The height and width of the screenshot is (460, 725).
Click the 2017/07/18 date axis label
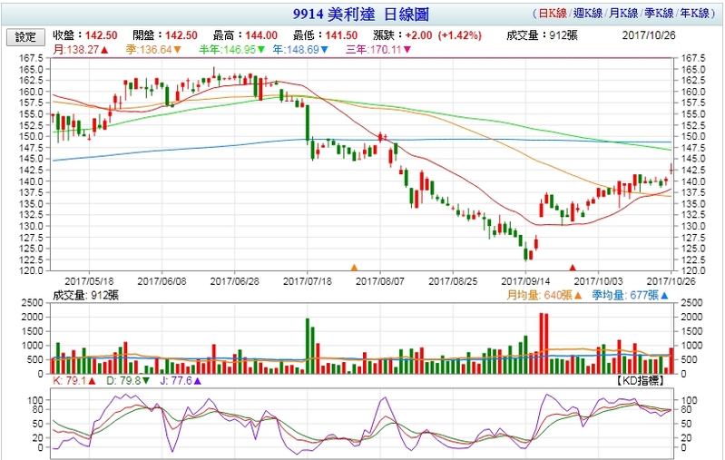pos(308,281)
